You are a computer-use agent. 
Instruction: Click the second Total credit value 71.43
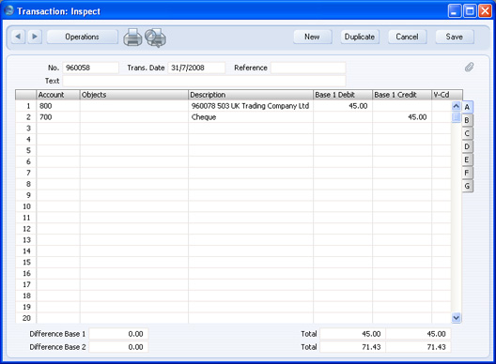pos(418,347)
